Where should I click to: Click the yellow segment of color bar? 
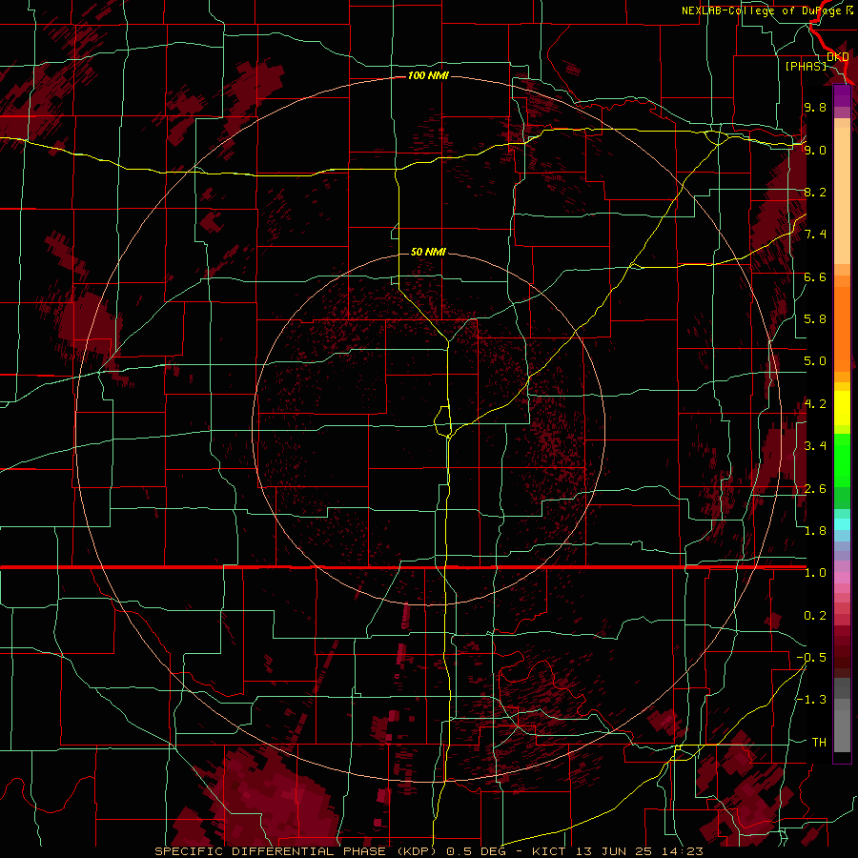[x=842, y=408]
